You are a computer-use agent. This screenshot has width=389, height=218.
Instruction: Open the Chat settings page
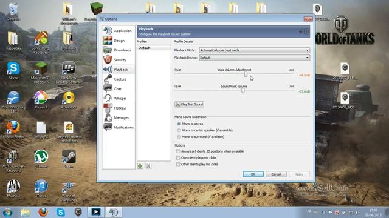pos(119,89)
